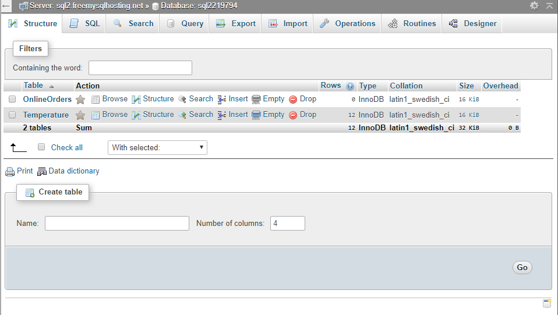Click Search icon in Temperature row

[x=182, y=115]
